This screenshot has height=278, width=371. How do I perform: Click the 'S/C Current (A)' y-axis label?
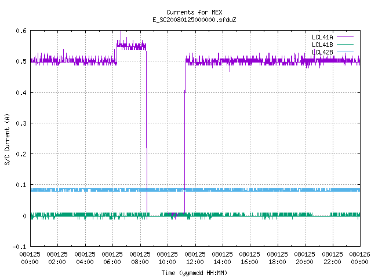pos(8,139)
